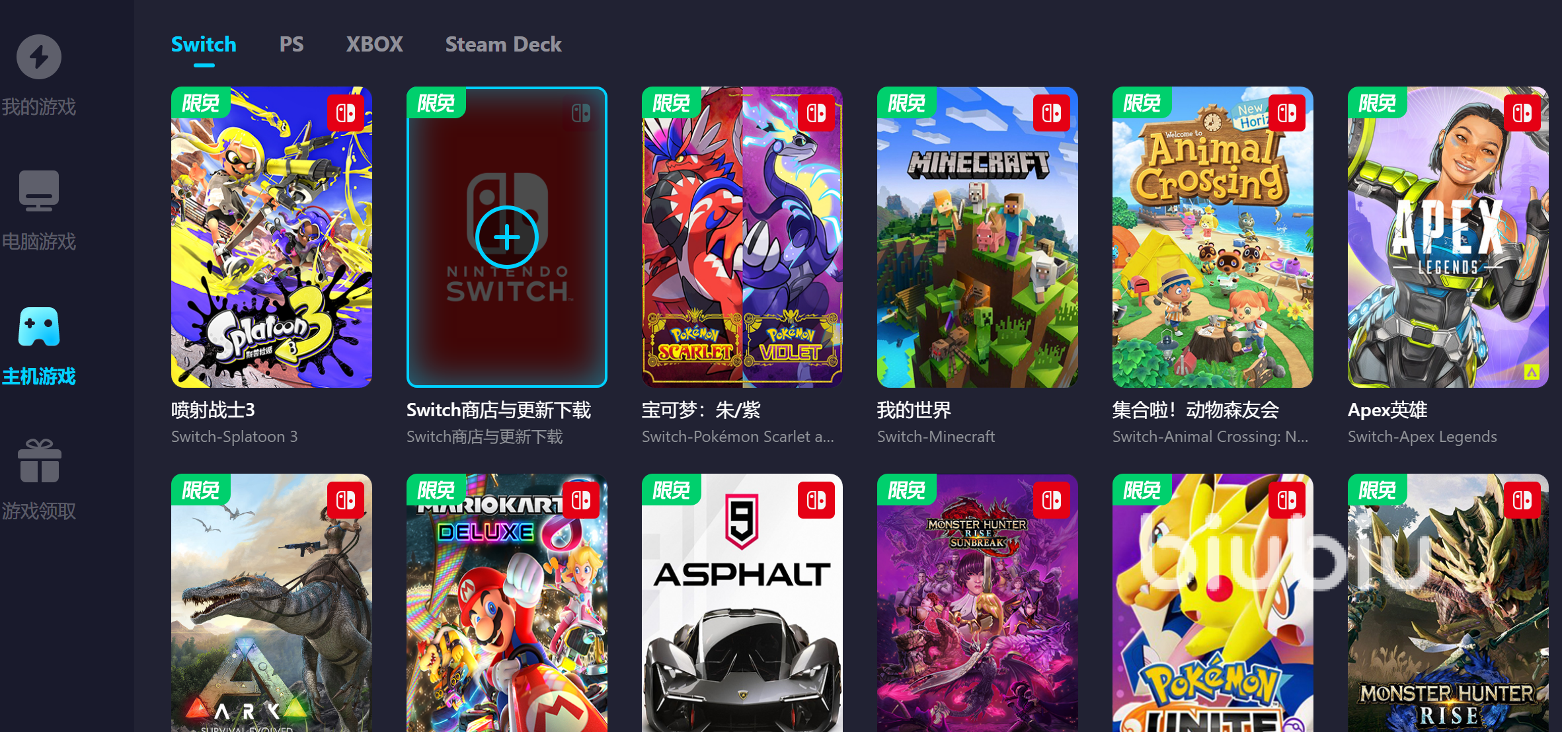The width and height of the screenshot is (1562, 732).
Task: Click Switch badge on Asphalt 9 cover
Action: pyautogui.click(x=816, y=500)
